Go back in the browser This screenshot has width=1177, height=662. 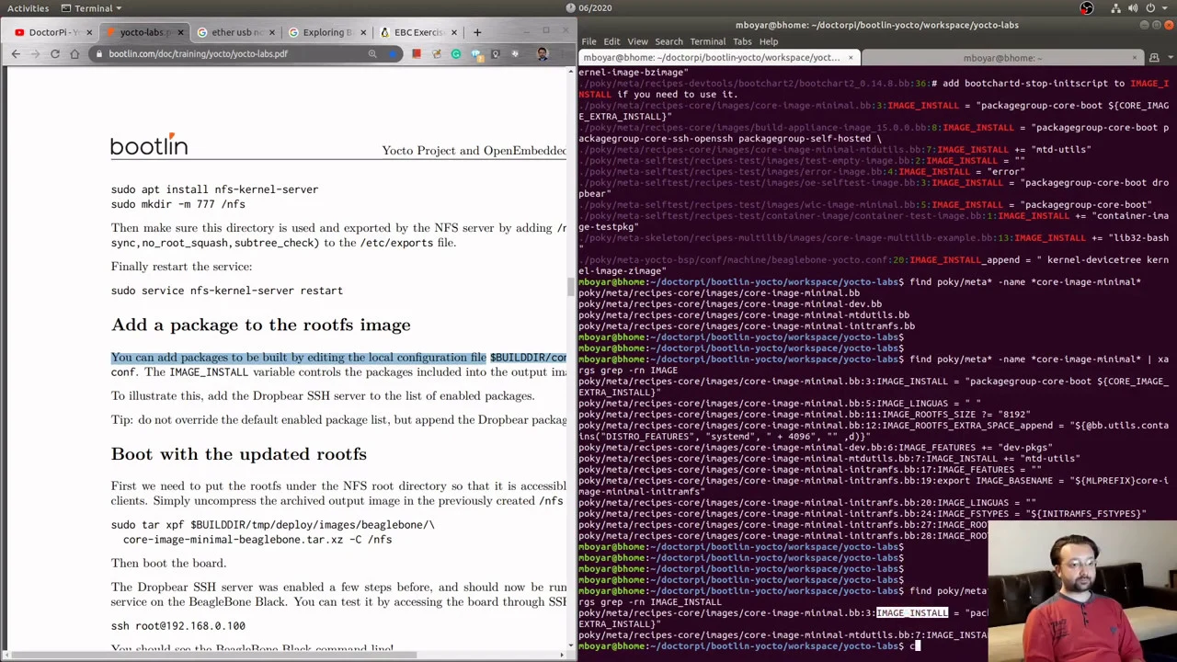click(16, 54)
